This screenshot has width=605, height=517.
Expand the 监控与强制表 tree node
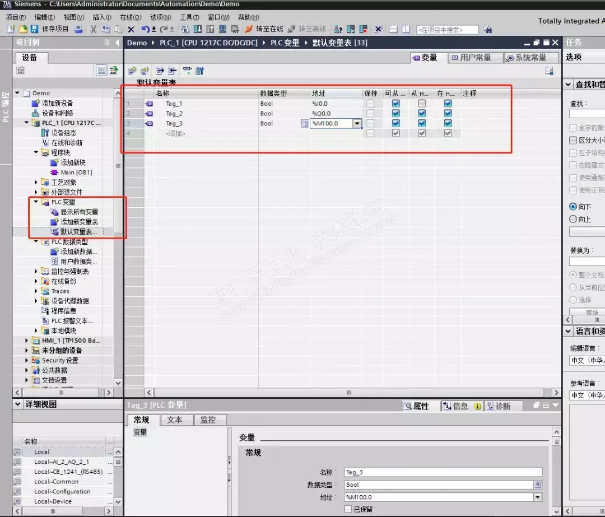point(36,271)
